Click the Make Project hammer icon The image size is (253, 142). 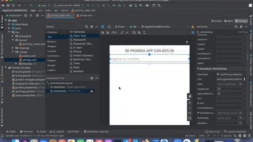[31, 5]
